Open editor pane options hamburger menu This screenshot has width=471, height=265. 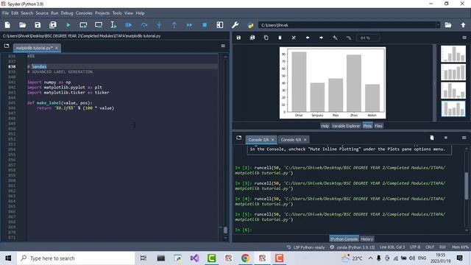click(x=223, y=46)
